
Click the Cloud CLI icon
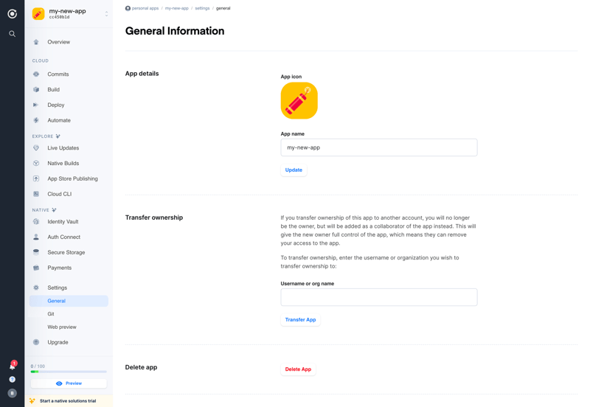36,194
